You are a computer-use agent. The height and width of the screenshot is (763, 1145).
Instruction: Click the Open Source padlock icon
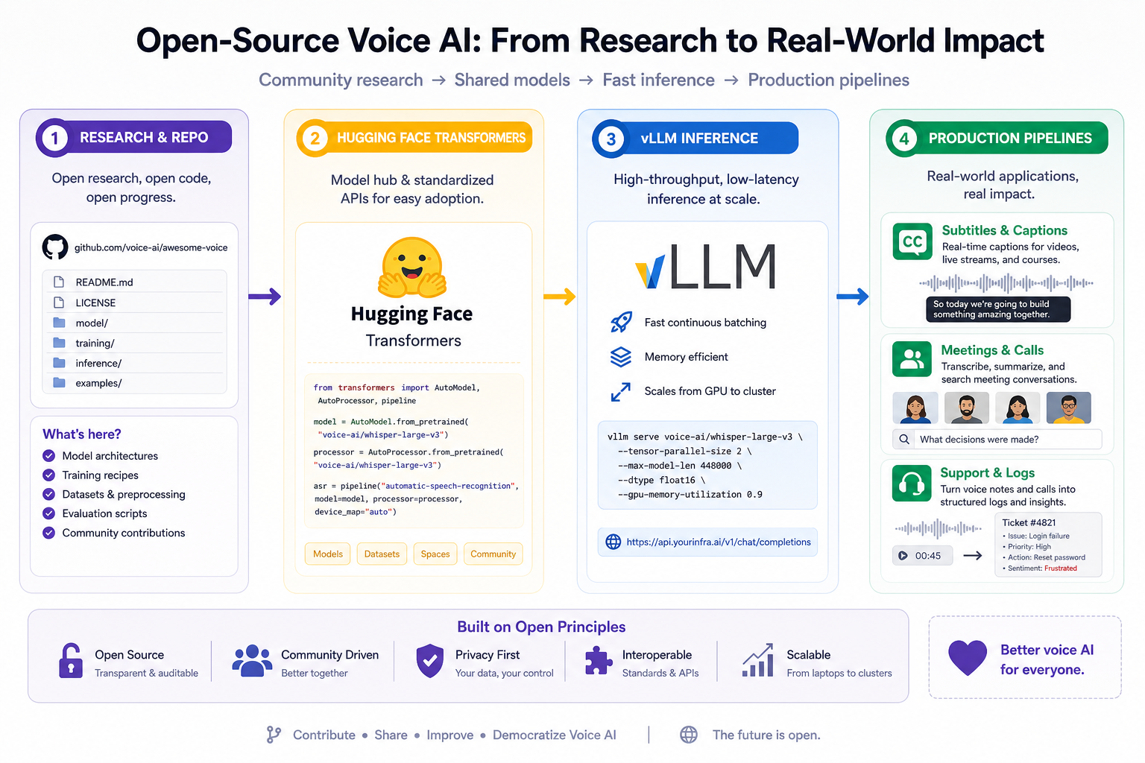coord(71,660)
